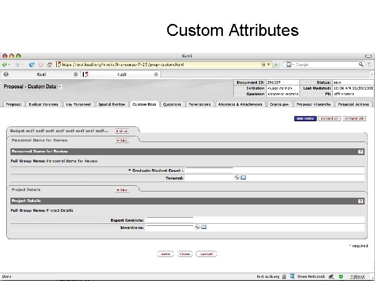Stop page loading with the stop icon
375x281 pixels.
[41, 65]
